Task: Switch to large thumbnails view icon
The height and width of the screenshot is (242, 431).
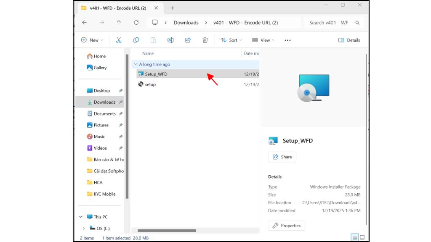Action: pyautogui.click(x=362, y=237)
